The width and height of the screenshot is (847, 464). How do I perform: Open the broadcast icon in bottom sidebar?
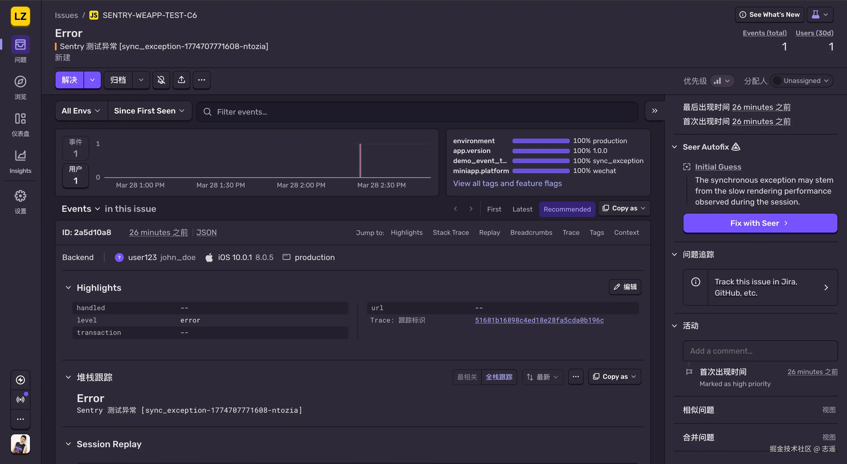[x=20, y=399]
